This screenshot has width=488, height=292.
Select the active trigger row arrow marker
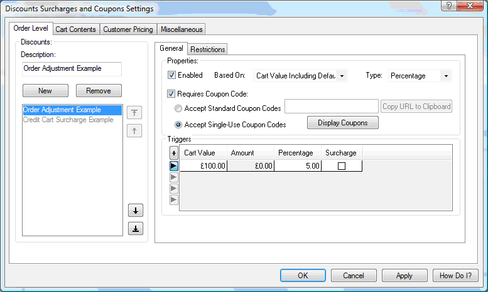[x=174, y=166]
